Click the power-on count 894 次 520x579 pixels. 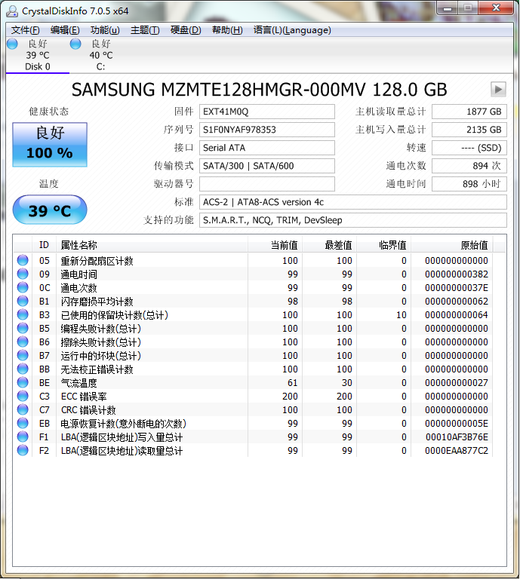click(x=469, y=166)
